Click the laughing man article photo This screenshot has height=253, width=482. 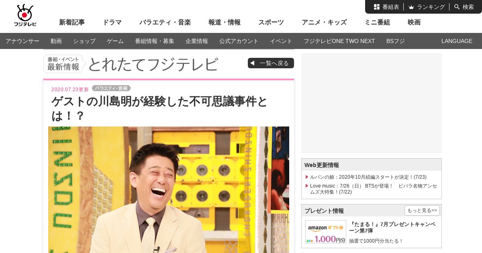169,190
